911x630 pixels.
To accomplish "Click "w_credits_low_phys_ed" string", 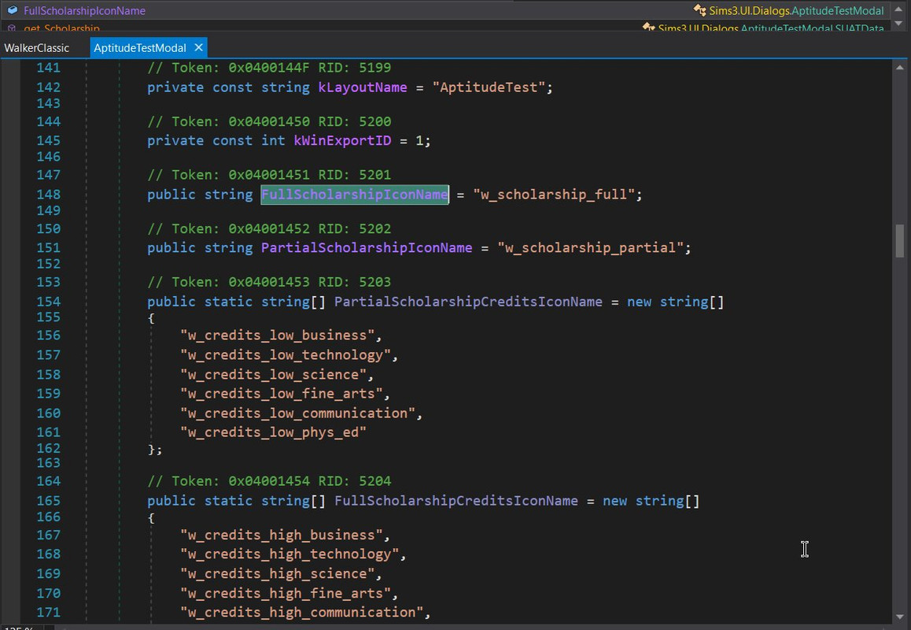I will tap(273, 432).
